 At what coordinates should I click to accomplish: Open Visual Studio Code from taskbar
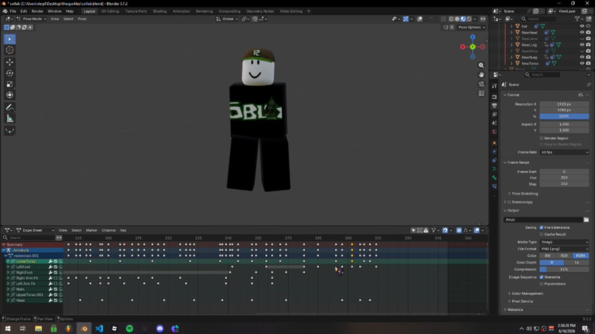(99, 329)
